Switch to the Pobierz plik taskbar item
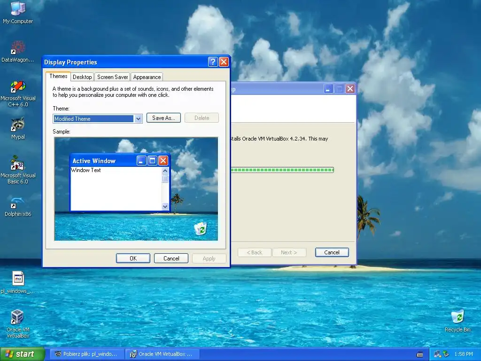Image resolution: width=481 pixels, height=361 pixels. pyautogui.click(x=87, y=354)
